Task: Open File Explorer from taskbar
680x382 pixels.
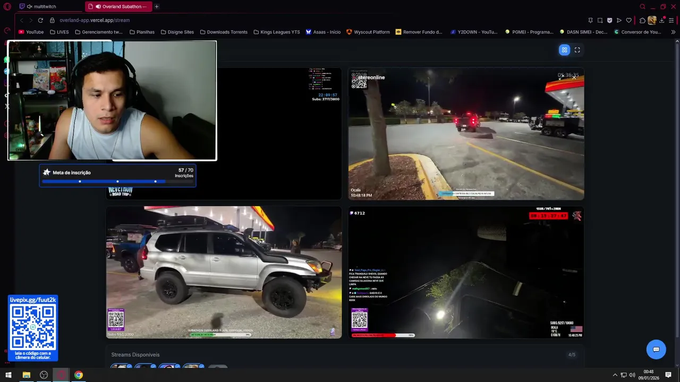Action: click(26, 375)
